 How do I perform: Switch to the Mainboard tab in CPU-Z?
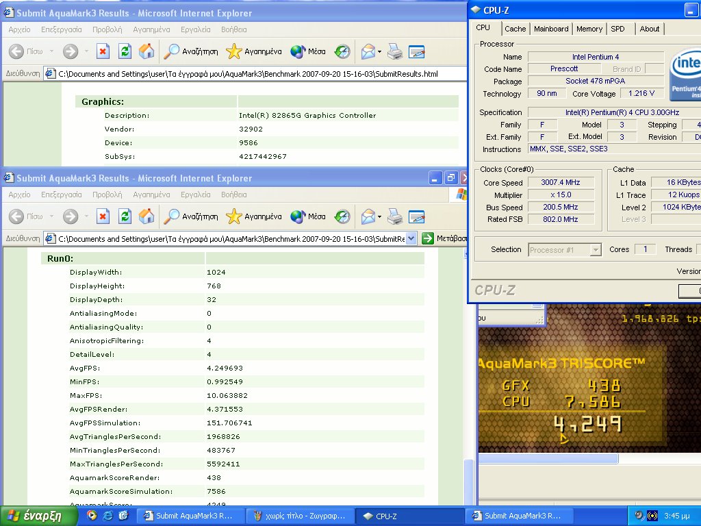[x=551, y=29]
